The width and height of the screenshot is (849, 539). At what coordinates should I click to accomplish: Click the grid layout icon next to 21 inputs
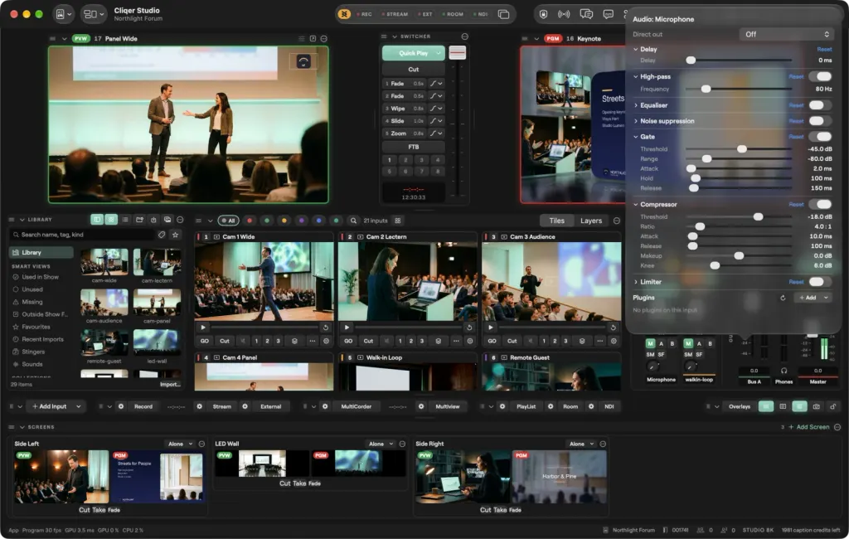[398, 221]
